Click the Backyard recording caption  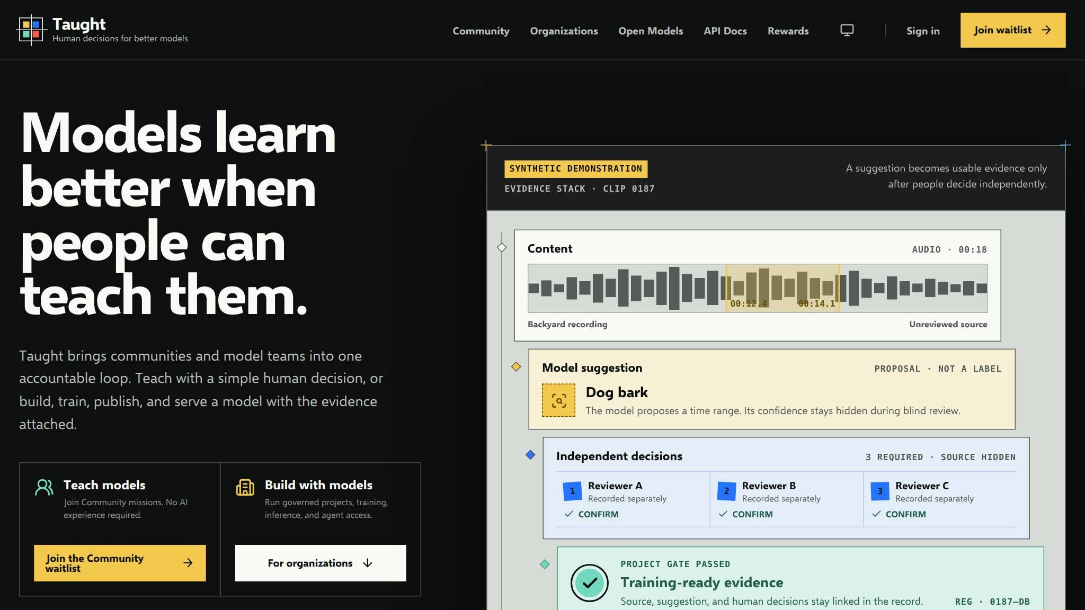click(x=567, y=324)
